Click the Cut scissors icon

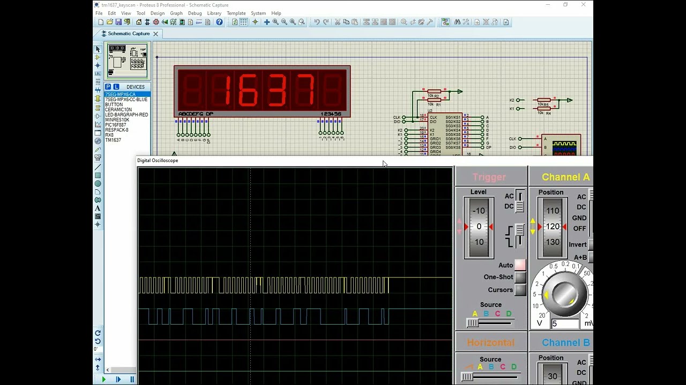[x=338, y=22]
